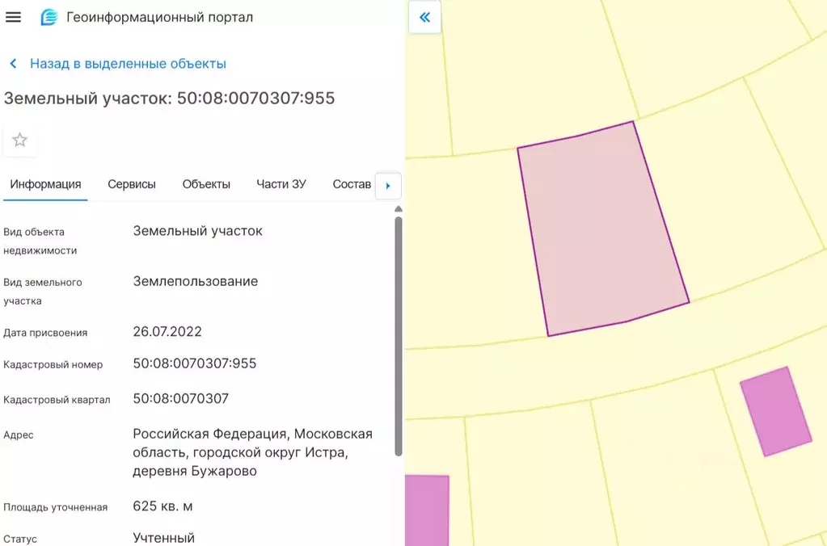
Task: Collapse the info side panel with double chevron
Action: click(x=424, y=18)
